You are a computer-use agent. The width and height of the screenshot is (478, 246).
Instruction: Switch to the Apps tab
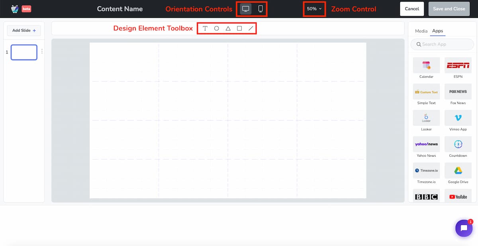coord(438,31)
